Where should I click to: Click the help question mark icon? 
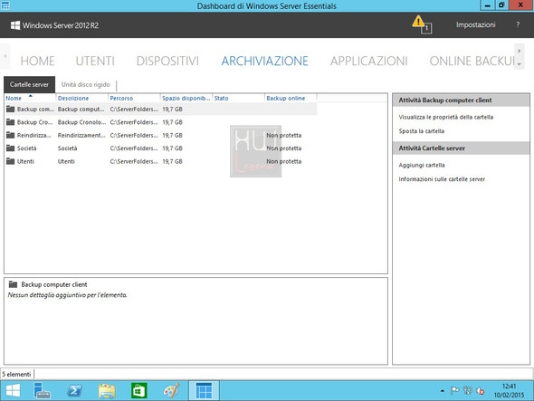pyautogui.click(x=518, y=24)
